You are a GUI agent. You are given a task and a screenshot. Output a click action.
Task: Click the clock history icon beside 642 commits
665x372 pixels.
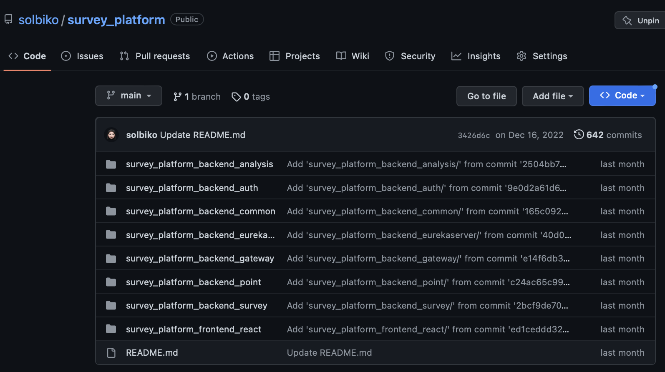pos(579,134)
